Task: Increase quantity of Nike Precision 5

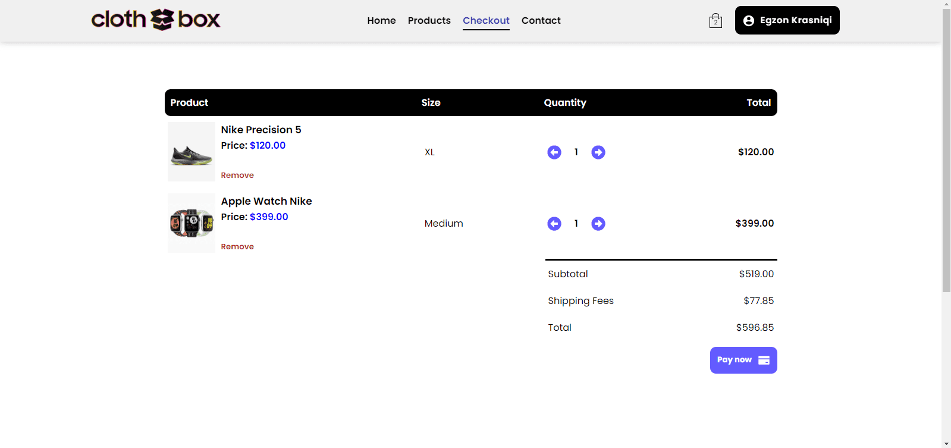Action: pyautogui.click(x=598, y=152)
